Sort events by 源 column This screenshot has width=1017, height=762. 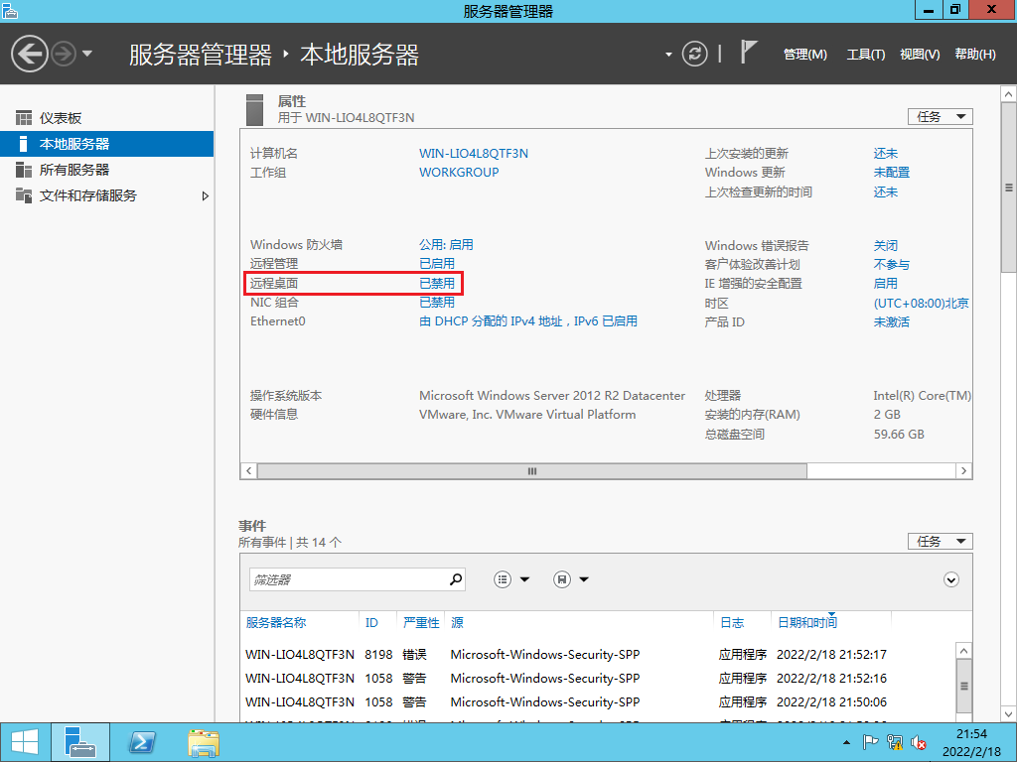[457, 623]
